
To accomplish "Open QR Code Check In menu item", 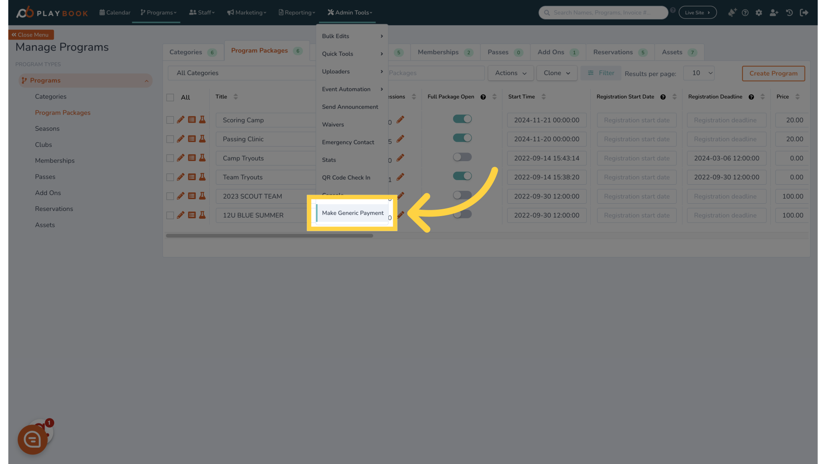I will 352,177.
